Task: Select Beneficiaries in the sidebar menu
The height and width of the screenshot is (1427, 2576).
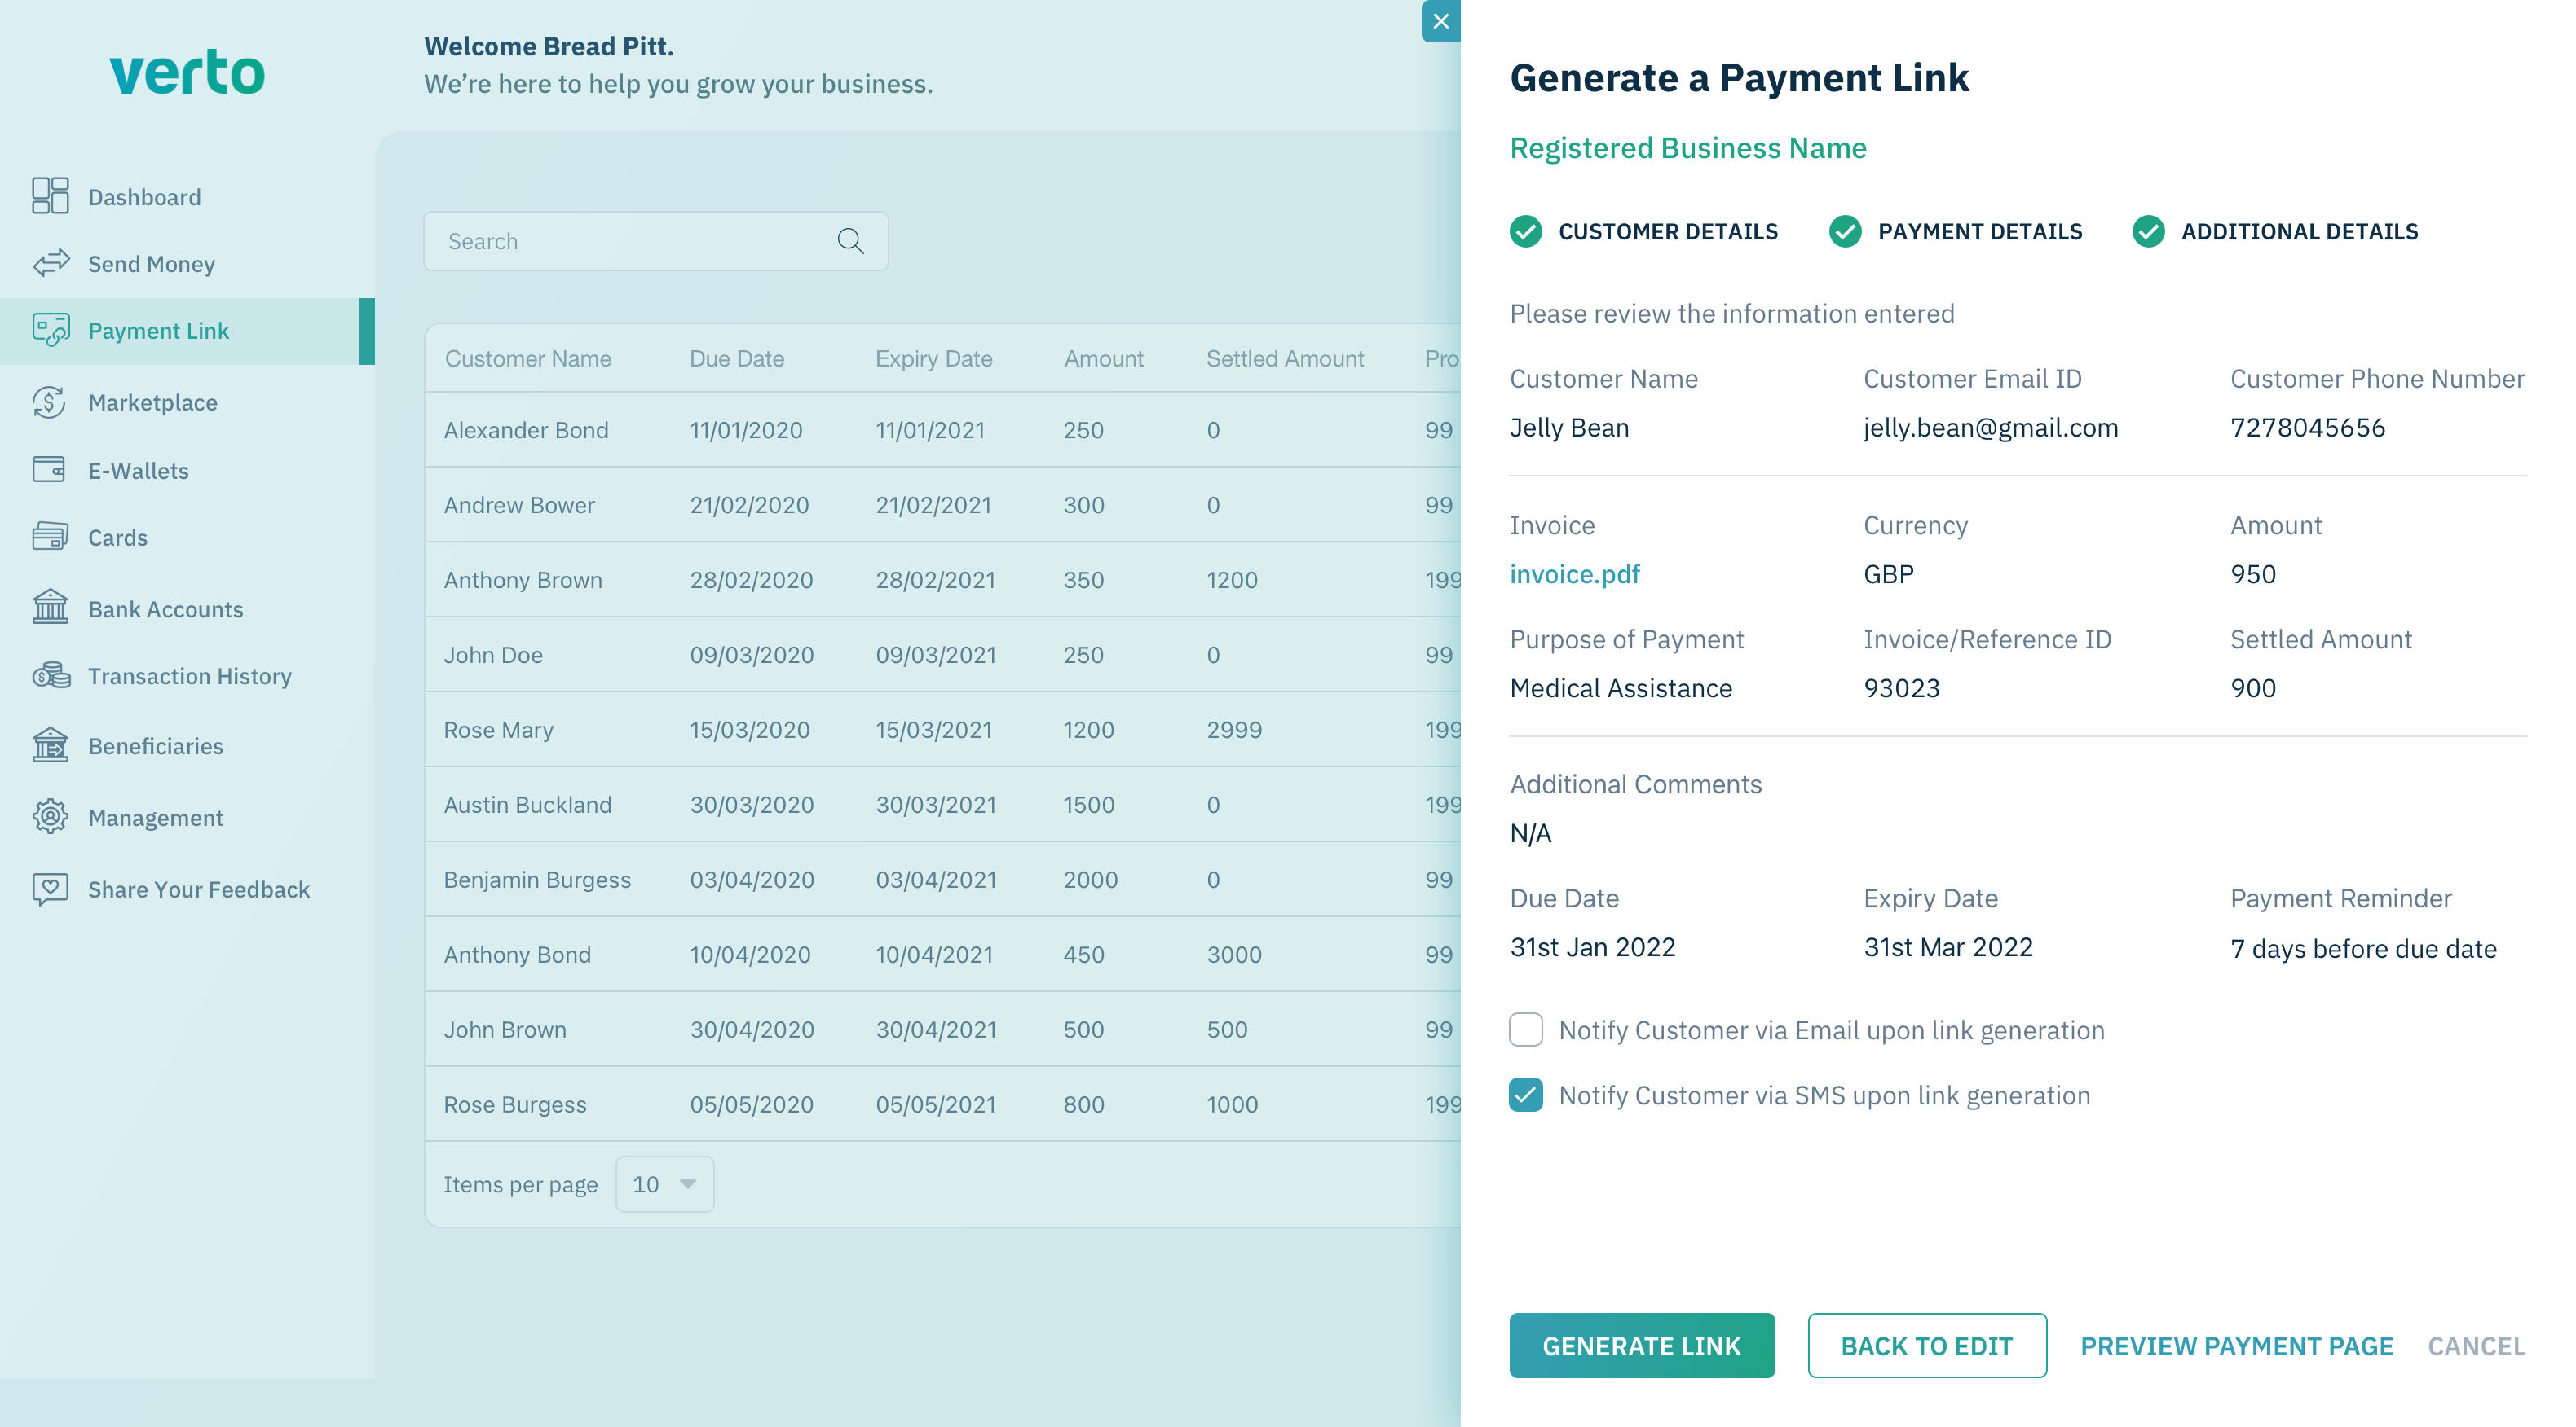Action: 155,745
